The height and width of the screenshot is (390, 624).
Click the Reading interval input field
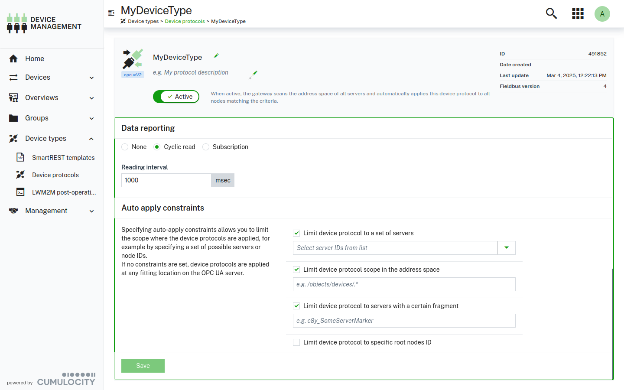166,180
